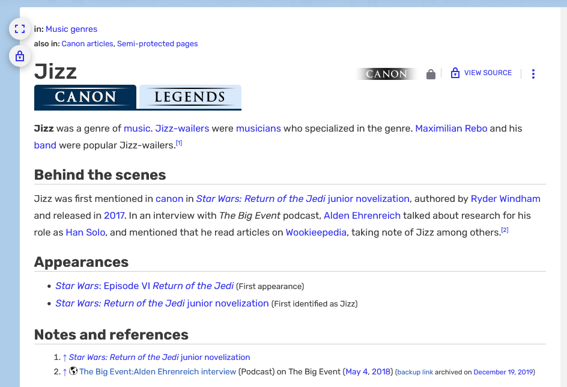The width and height of the screenshot is (567, 387).
Task: Open the Wookieepedia link
Action: [x=316, y=232]
